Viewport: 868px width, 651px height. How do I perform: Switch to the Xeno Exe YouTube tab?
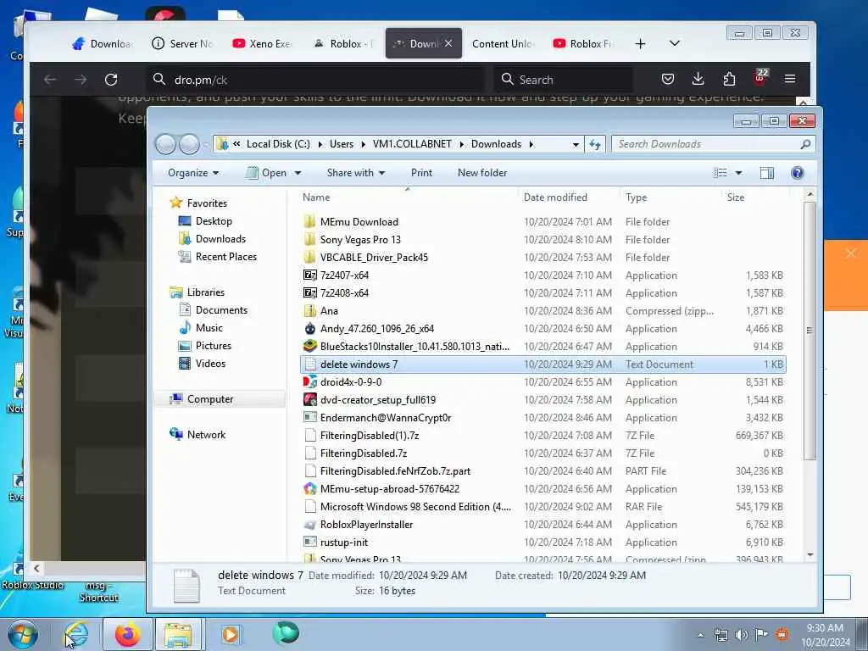point(263,43)
